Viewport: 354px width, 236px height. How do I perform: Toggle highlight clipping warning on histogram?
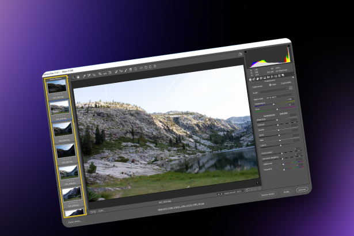coord(289,45)
